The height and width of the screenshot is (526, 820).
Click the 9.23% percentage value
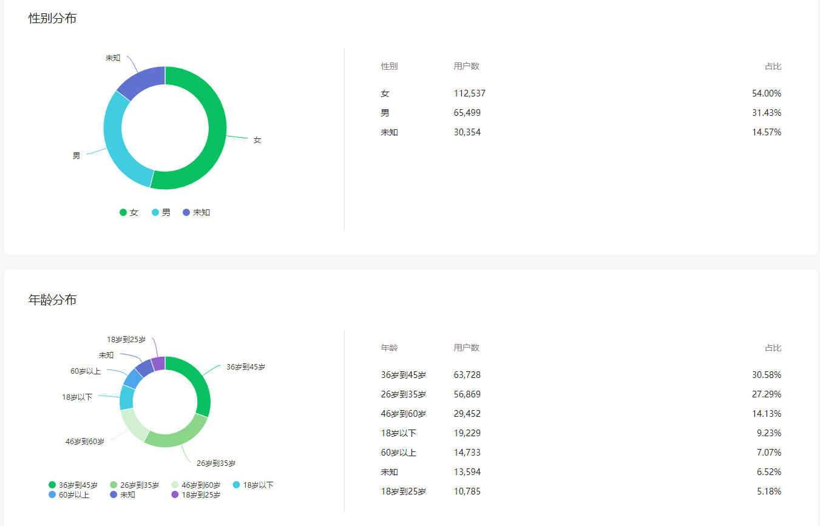pos(769,433)
